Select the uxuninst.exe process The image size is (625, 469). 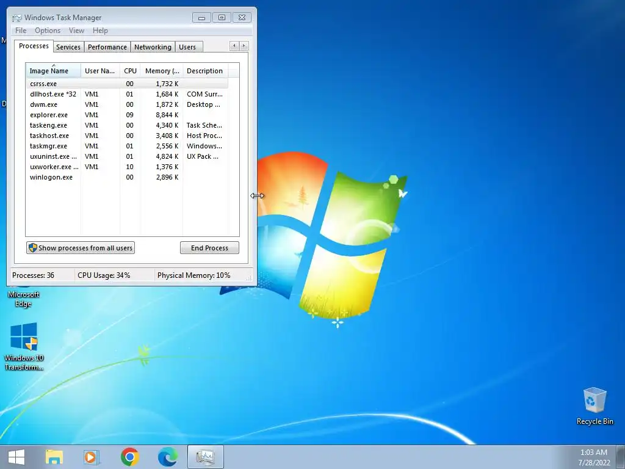[128, 156]
